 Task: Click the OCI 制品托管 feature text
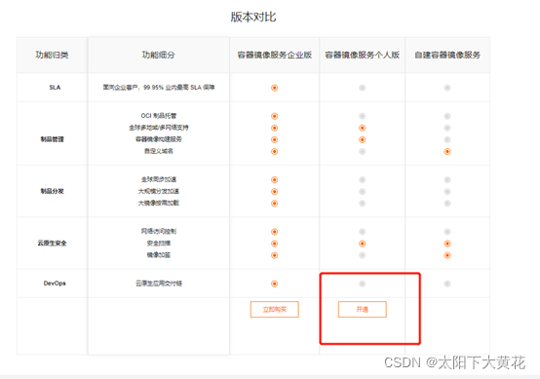point(159,116)
